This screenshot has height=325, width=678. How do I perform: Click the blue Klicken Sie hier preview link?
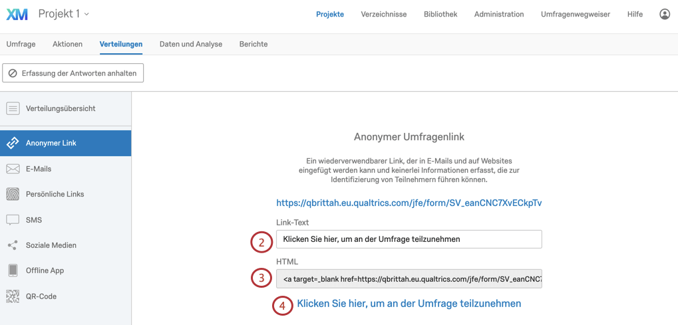pyautogui.click(x=409, y=304)
